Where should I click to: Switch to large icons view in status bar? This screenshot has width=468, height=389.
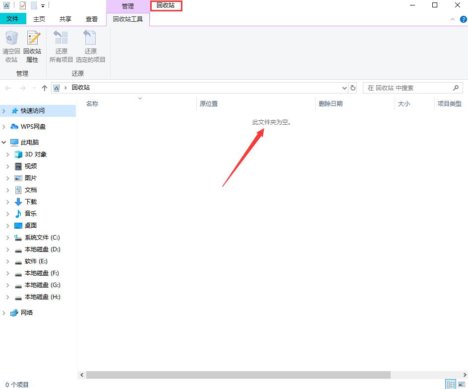462,384
